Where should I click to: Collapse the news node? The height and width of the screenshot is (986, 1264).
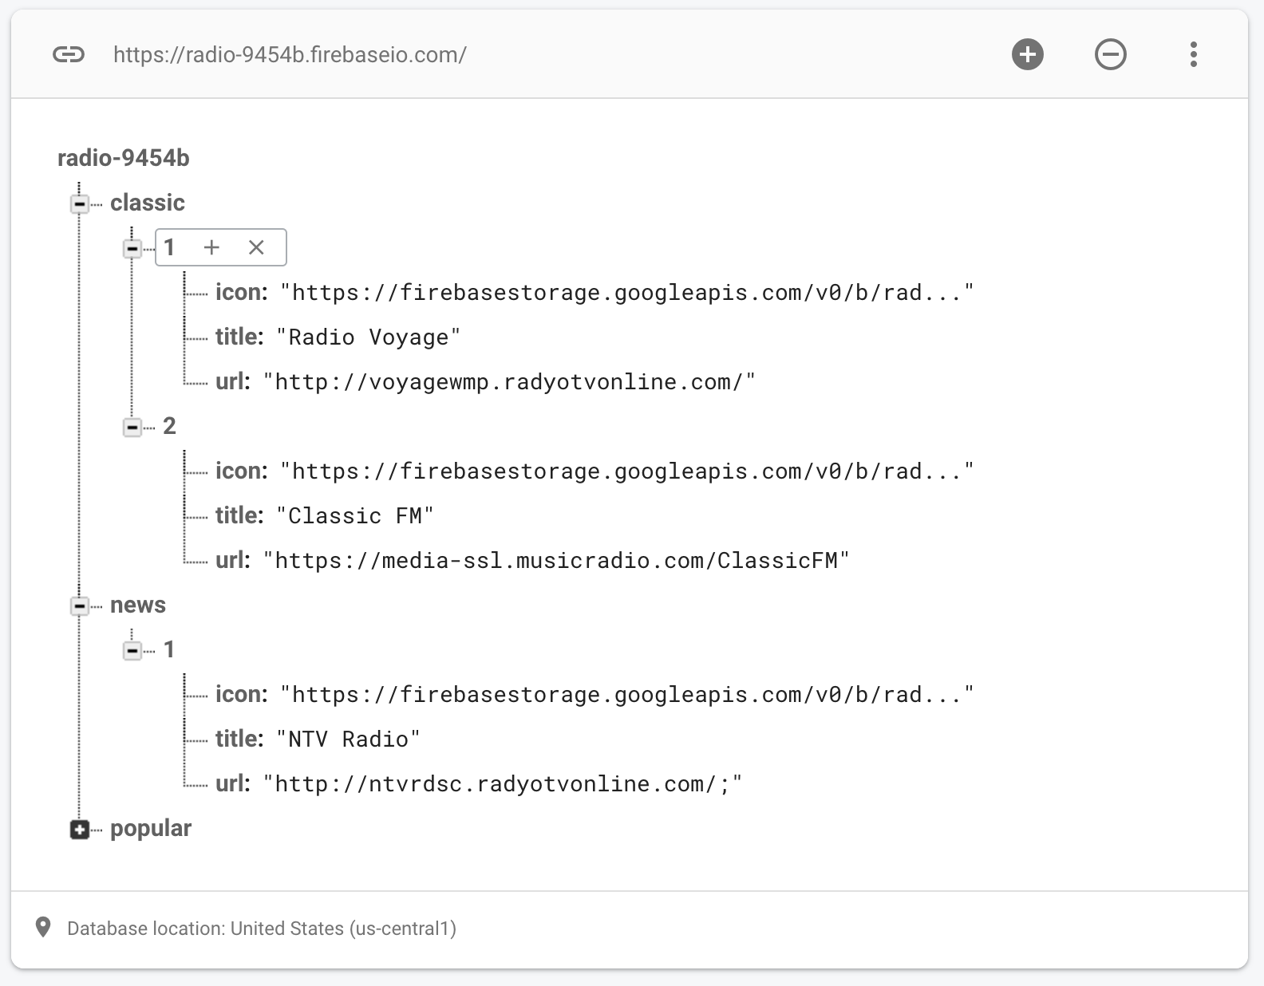coord(79,606)
